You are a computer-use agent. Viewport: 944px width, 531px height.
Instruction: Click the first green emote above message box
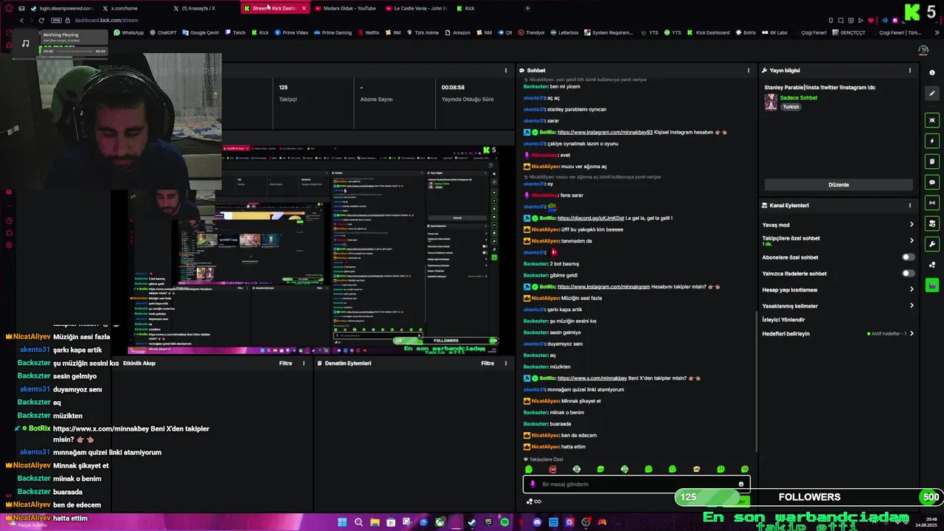tap(528, 469)
